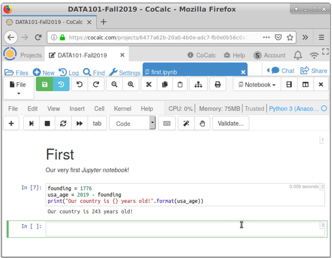This screenshot has height=258, width=332.
Task: Close the notebook frame with X icon
Action: tap(321, 84)
